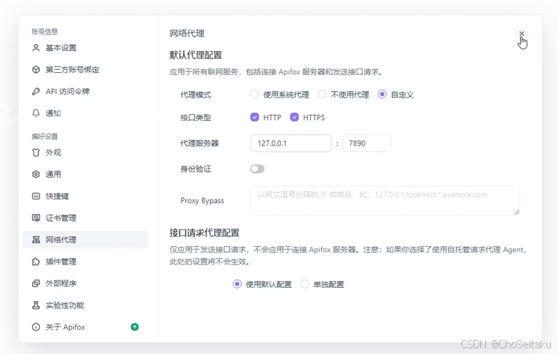Screen dimensions: 558x354
Task: Open the 插件管理 section
Action: click(x=85, y=261)
